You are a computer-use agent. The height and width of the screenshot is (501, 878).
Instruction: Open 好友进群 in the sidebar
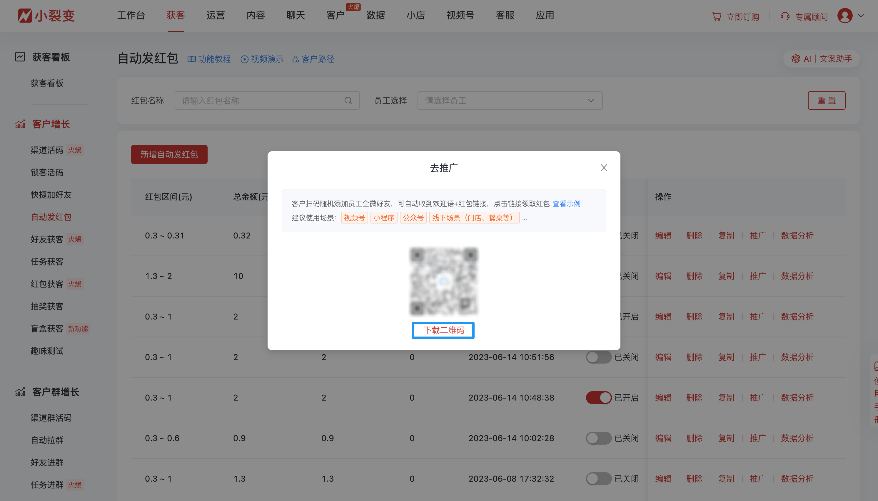coord(47,463)
